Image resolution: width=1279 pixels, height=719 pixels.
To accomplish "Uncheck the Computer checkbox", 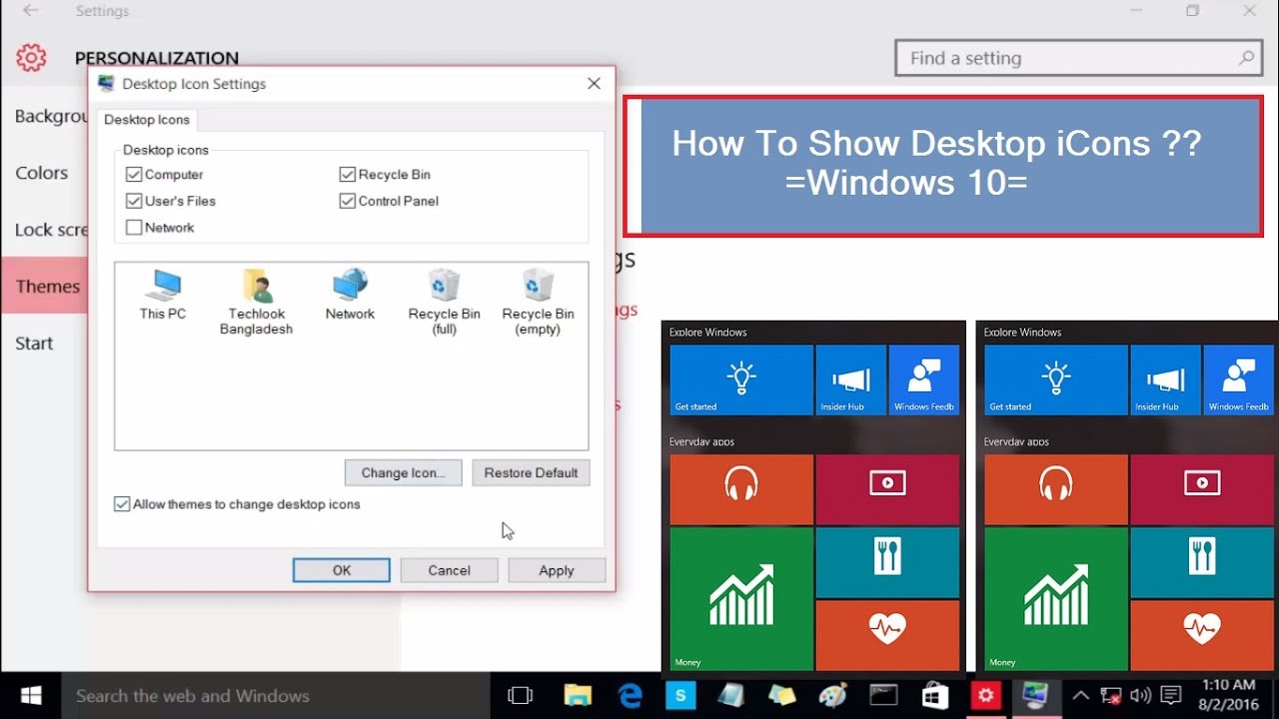I will pyautogui.click(x=134, y=174).
